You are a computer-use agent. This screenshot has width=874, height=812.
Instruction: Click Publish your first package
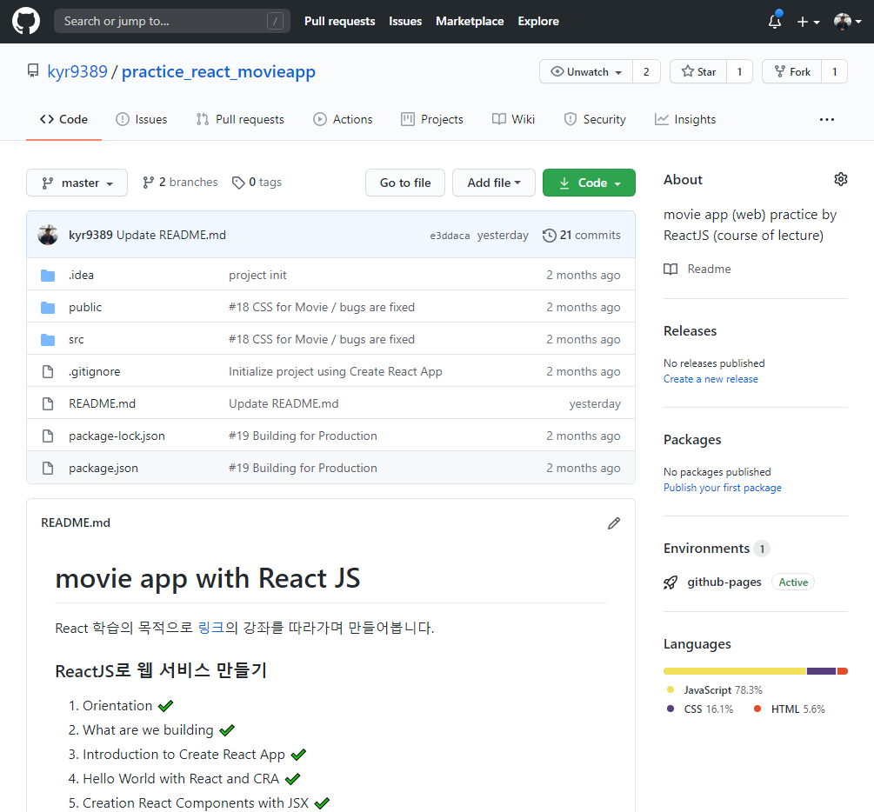(723, 488)
